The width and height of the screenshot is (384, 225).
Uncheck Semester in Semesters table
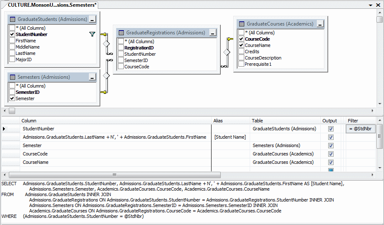[12, 98]
